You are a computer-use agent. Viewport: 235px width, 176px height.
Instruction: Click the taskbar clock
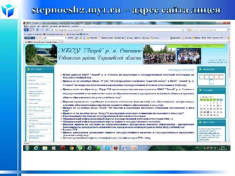pos(222,148)
